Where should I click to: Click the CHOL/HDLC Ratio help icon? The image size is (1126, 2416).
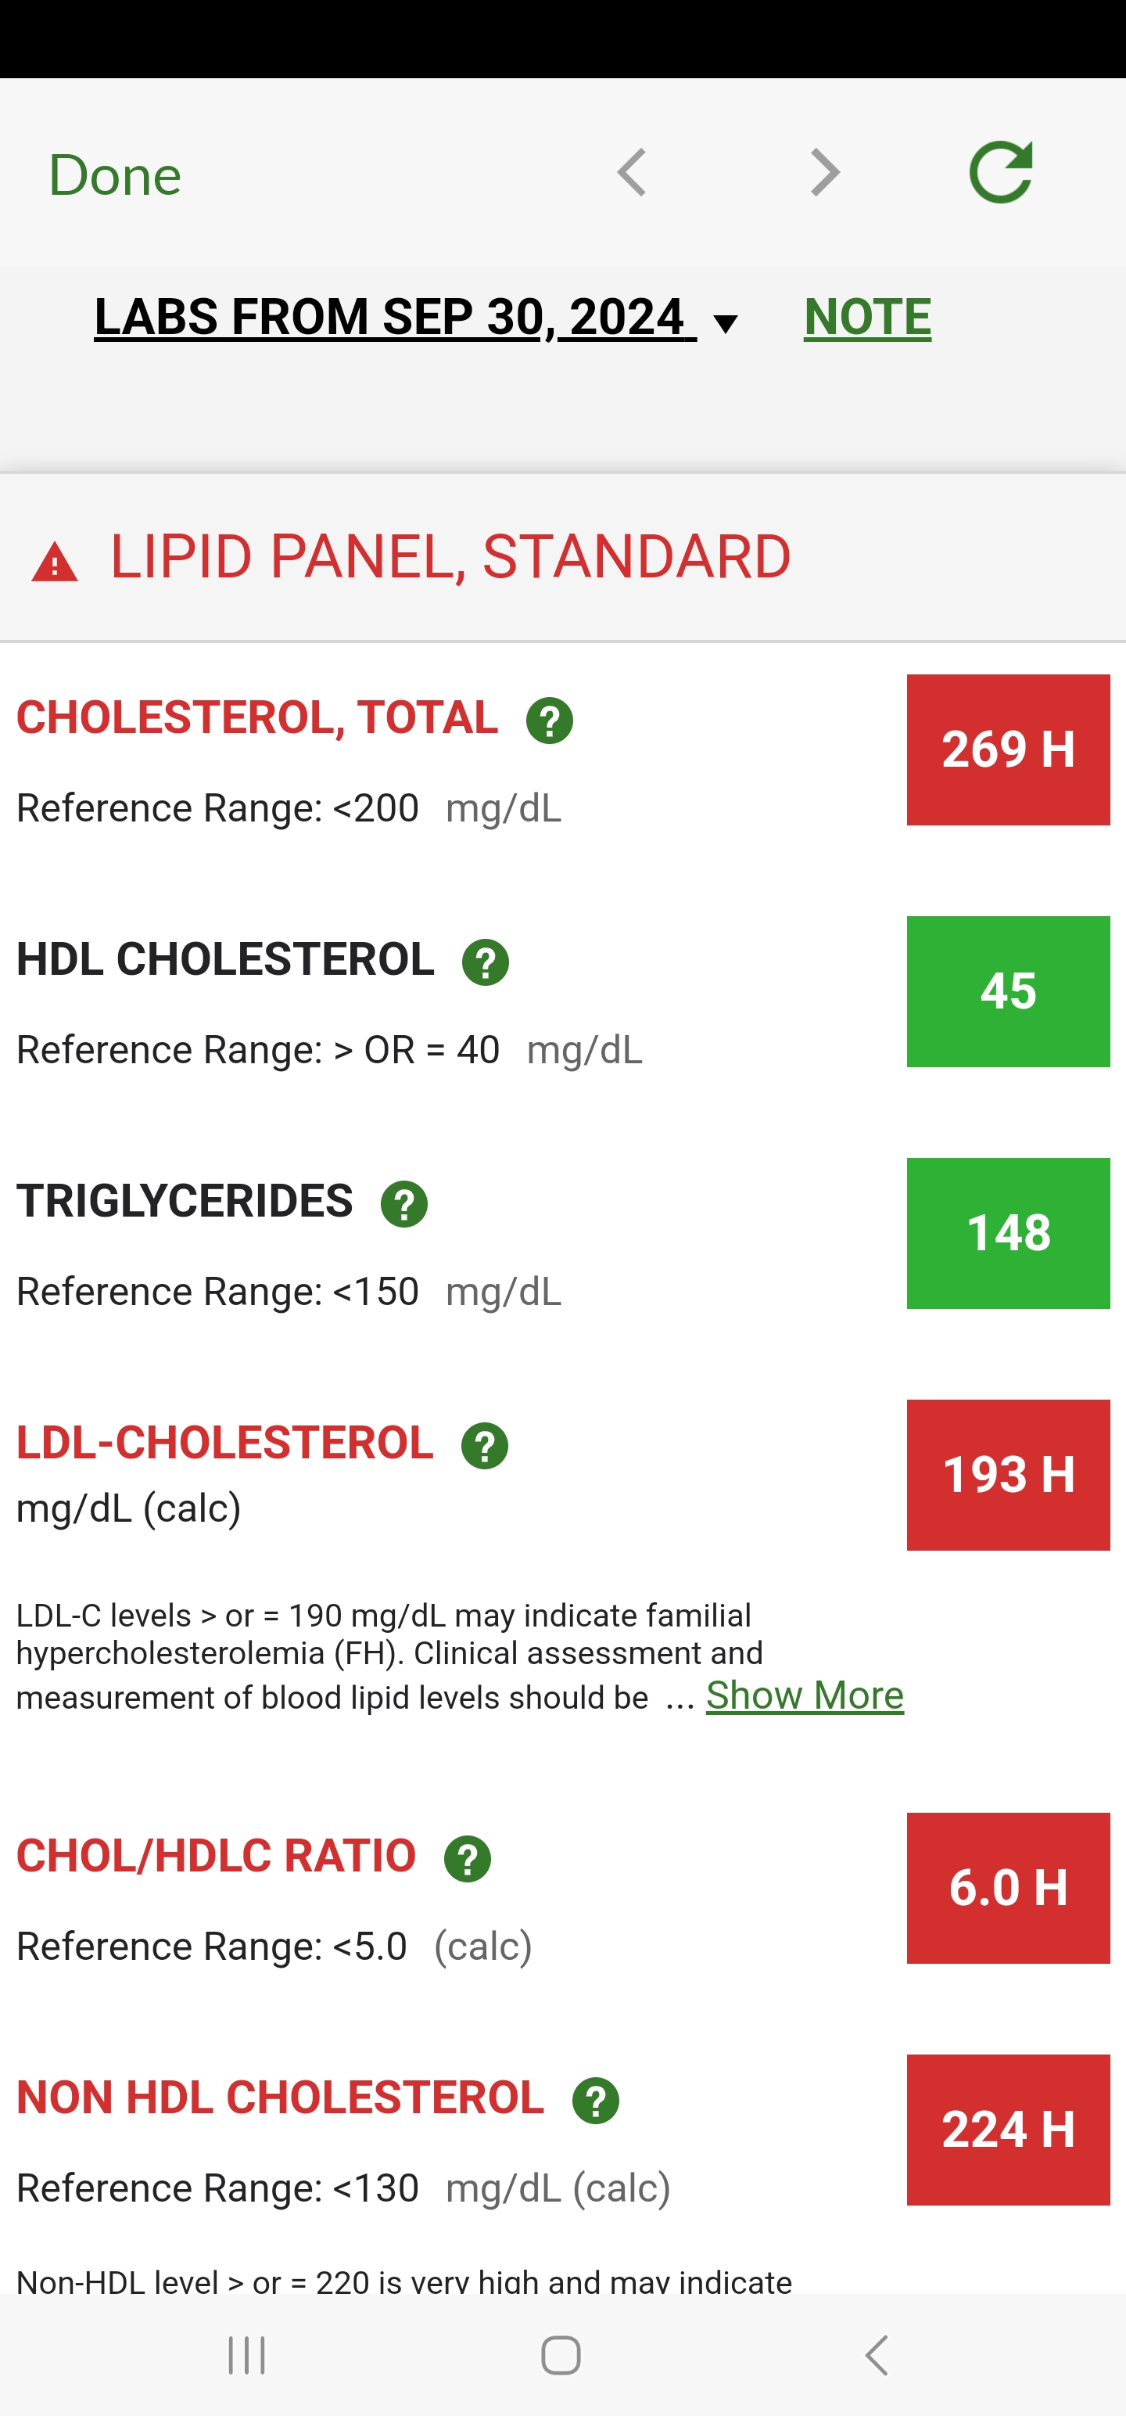point(467,1859)
